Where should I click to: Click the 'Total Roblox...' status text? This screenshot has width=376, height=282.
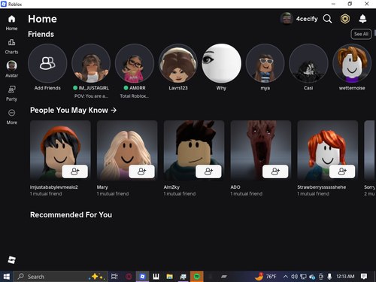tap(135, 96)
